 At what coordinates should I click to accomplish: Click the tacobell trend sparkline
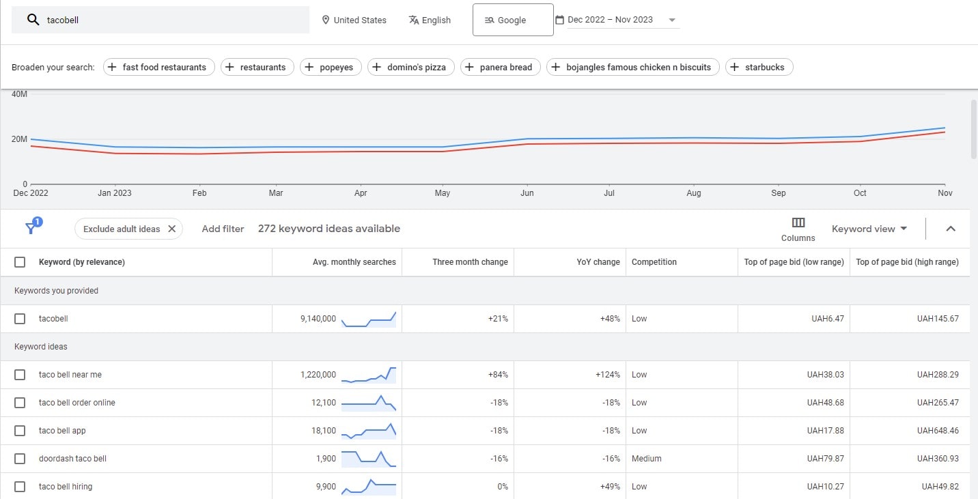click(x=369, y=319)
